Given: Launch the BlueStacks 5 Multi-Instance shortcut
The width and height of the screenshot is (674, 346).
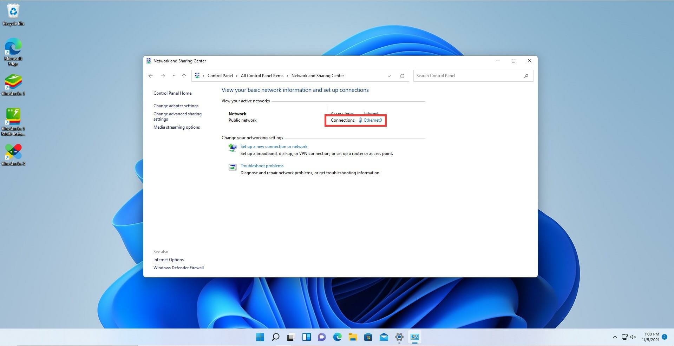Looking at the screenshot, I should [13, 122].
